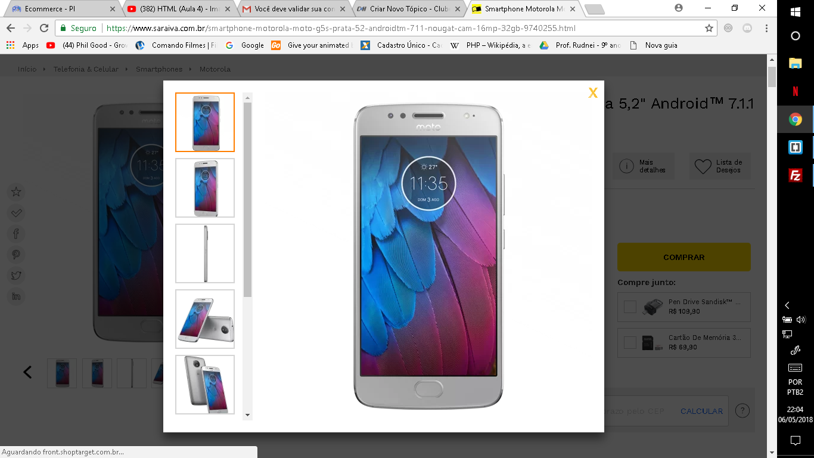Click the question mark help icon near CALCULAR
814x458 pixels.
[x=742, y=410]
